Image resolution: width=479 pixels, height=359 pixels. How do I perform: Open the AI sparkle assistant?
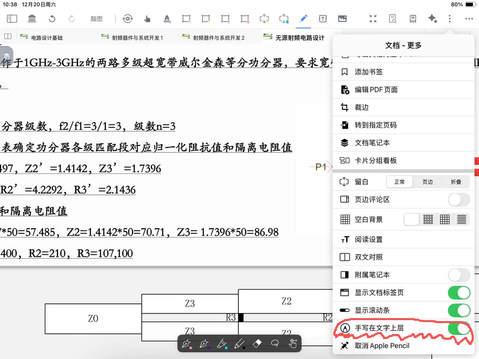tap(432, 19)
